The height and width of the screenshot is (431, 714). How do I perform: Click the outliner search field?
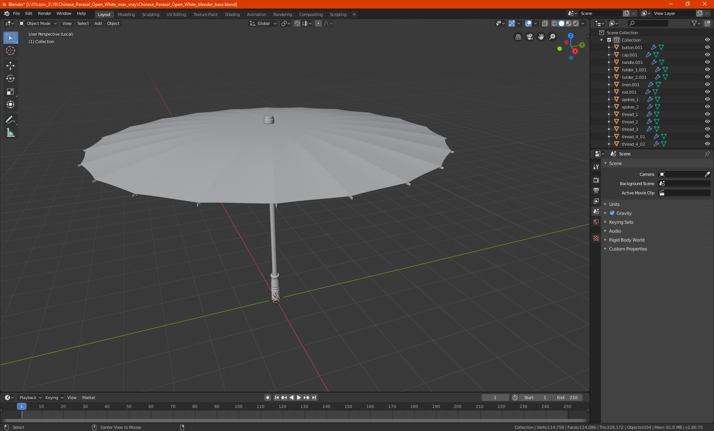[x=647, y=23]
